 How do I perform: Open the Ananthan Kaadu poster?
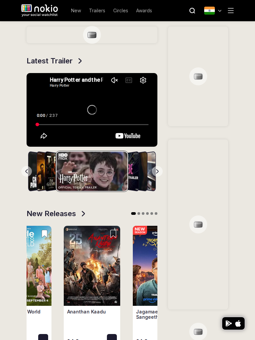92,266
